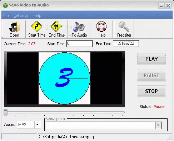
Task: Click the Current Time value 2.07
Action: click(32, 44)
